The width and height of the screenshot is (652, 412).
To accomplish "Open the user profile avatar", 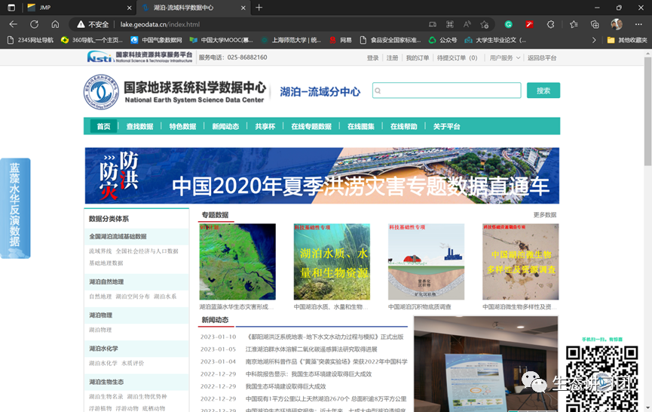I will pyautogui.click(x=617, y=24).
